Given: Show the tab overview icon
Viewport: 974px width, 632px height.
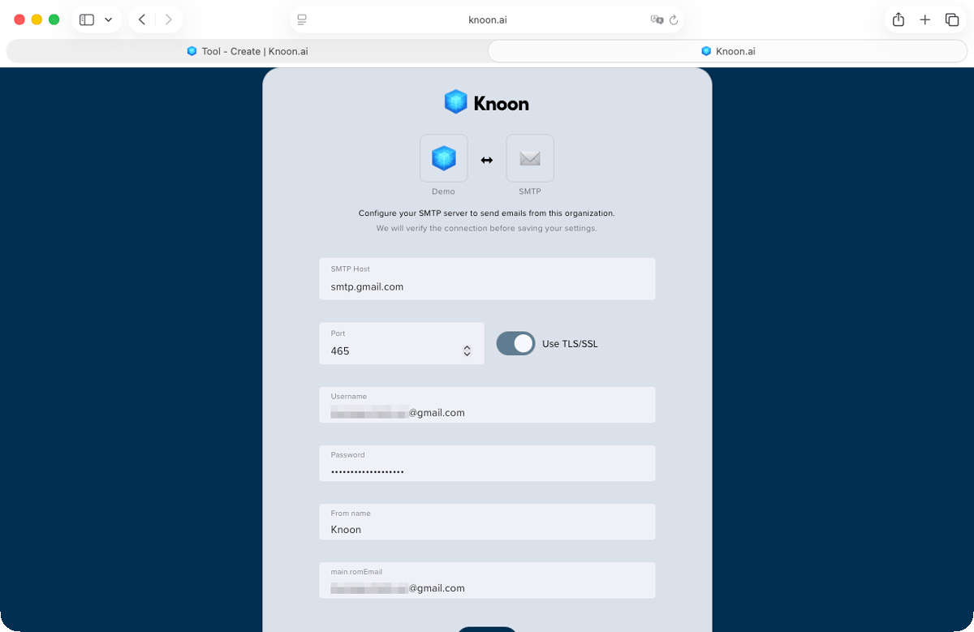Looking at the screenshot, I should 952,19.
